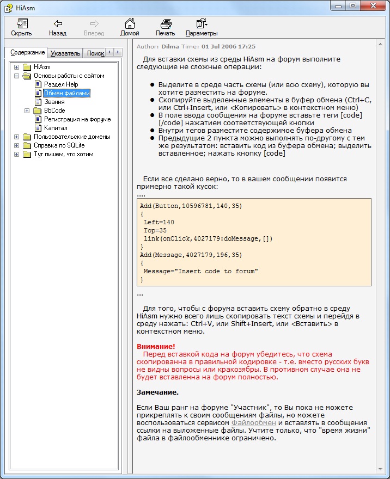The image size is (390, 479).
Task: Click the Вперед forward arrow
Action: [x=94, y=28]
